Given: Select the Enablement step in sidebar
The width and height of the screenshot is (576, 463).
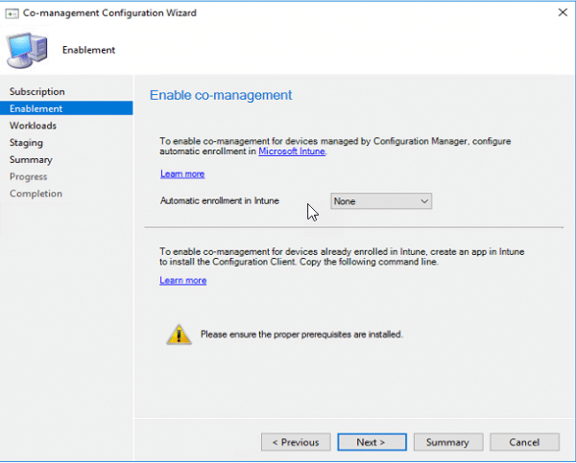Looking at the screenshot, I should [36, 108].
